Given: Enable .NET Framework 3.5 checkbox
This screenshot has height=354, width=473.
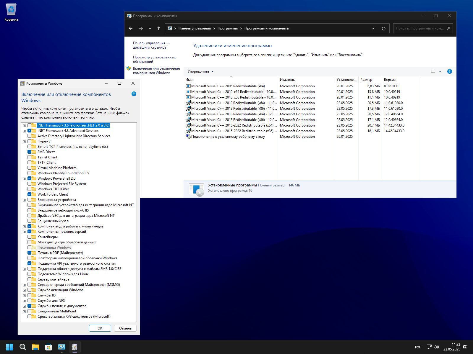Looking at the screenshot, I should (30, 125).
